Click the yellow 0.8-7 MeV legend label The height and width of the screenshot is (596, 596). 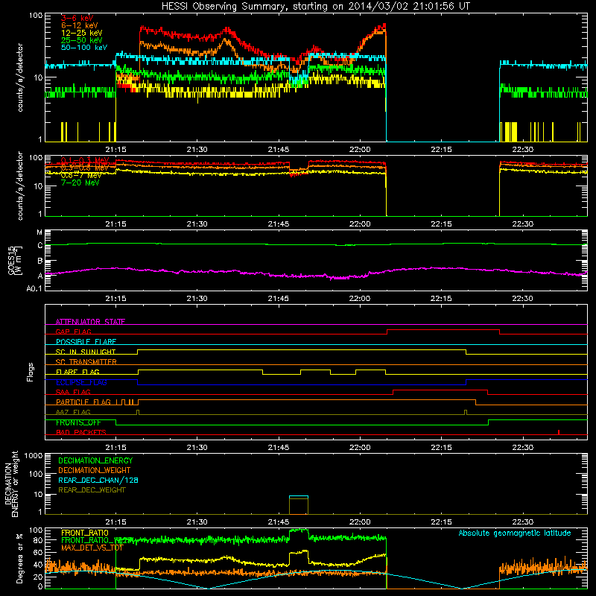click(81, 175)
